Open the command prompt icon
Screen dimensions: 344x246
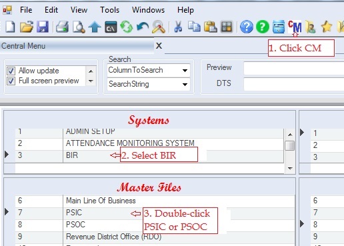[x=111, y=27]
